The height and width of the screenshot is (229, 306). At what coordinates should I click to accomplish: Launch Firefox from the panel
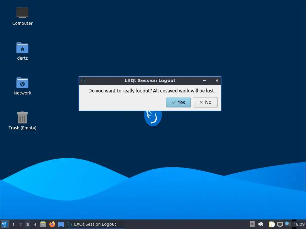tap(52, 224)
